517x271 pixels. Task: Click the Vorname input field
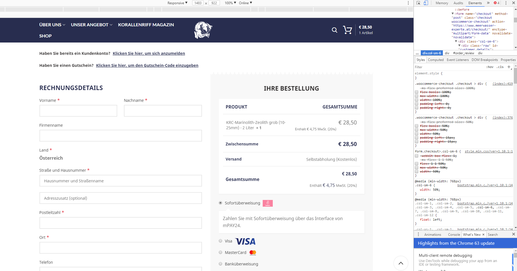click(x=78, y=111)
